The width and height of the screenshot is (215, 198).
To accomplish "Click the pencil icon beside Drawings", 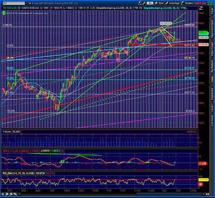I will point(167,3).
